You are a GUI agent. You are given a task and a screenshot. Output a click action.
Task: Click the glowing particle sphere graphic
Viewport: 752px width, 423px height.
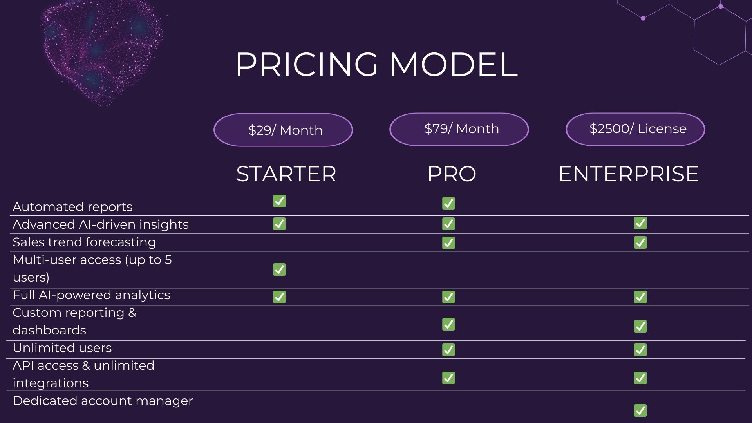click(x=101, y=51)
